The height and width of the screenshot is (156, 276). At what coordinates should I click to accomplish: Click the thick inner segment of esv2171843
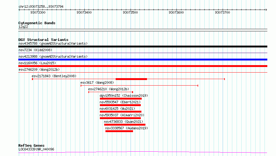coord(131,79)
